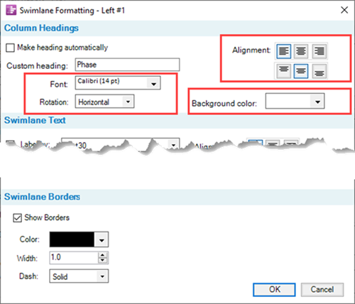Click the Background color label
This screenshot has height=304, width=355.
coord(224,104)
